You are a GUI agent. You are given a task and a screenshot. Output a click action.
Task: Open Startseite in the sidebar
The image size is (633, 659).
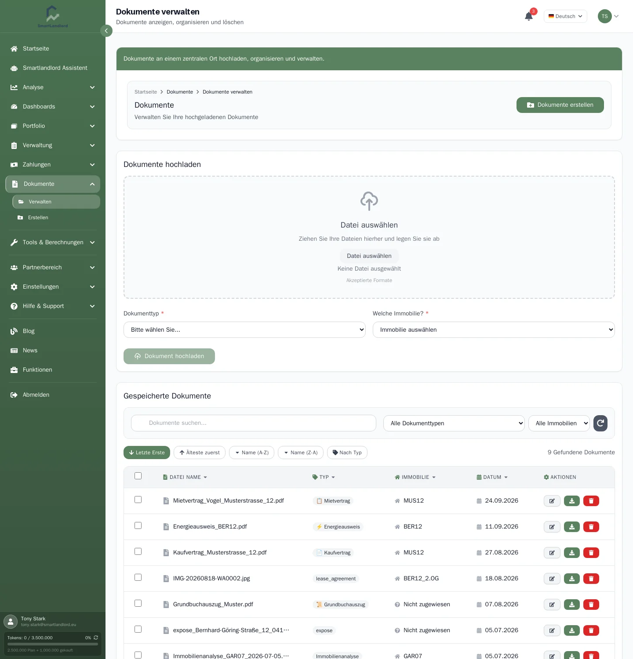tap(53, 49)
